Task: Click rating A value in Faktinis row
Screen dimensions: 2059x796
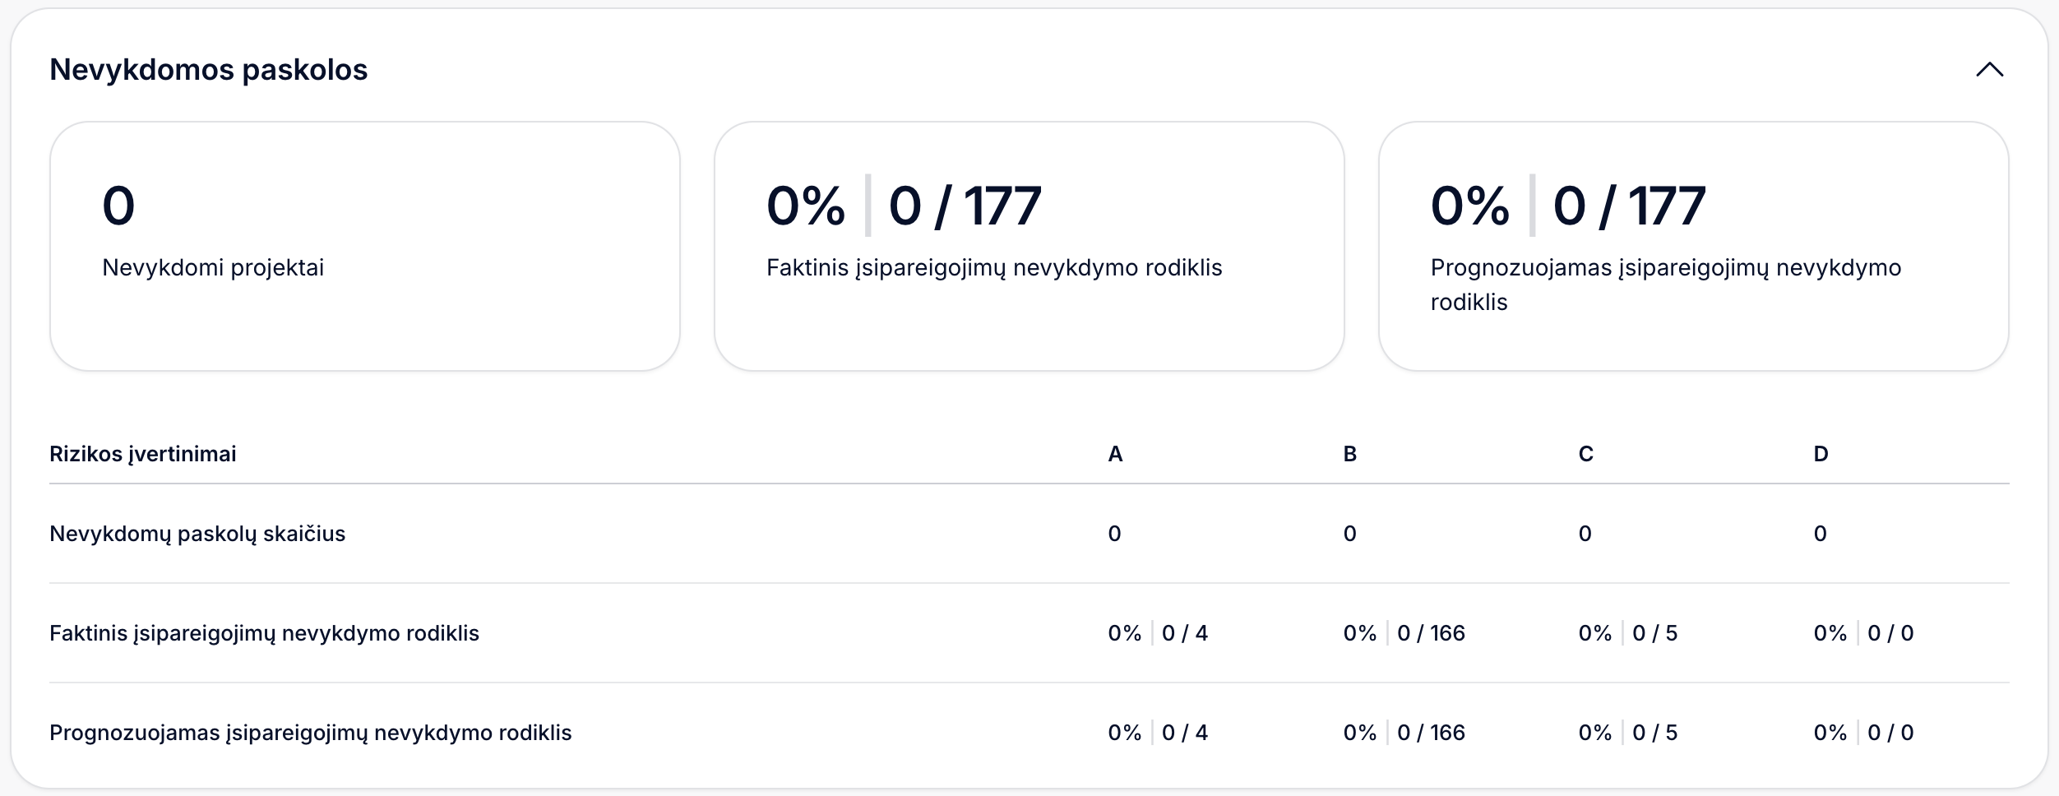Action: click(1158, 633)
